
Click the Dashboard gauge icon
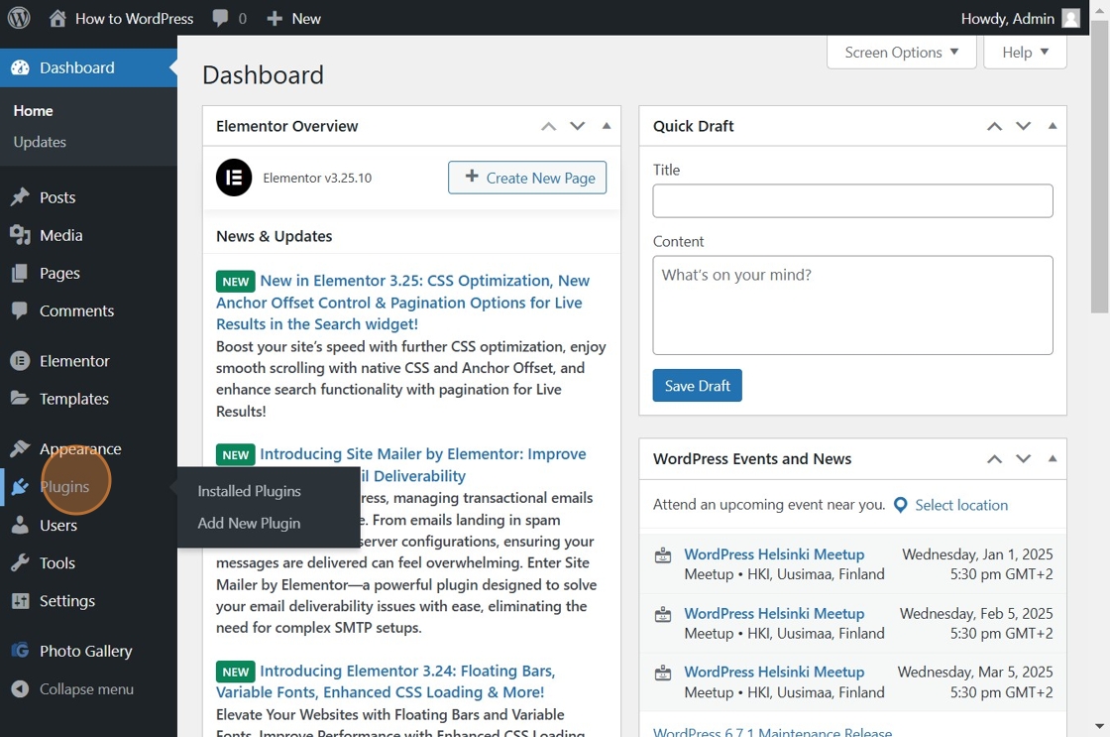pyautogui.click(x=21, y=67)
